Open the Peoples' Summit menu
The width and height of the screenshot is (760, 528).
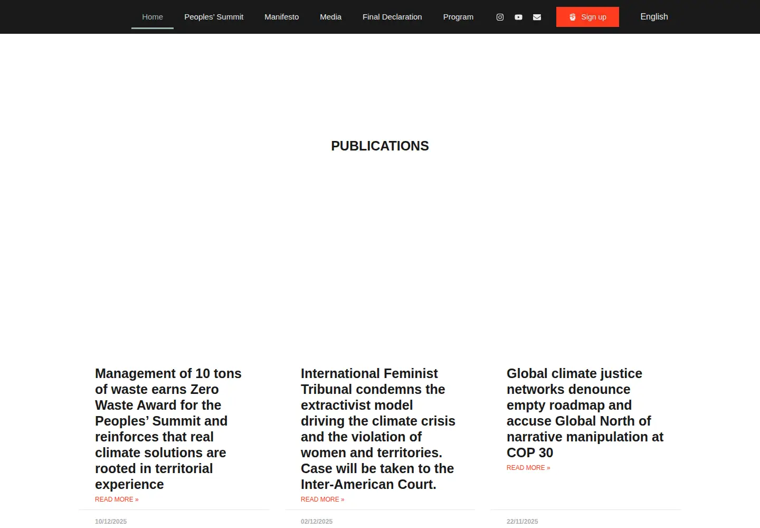point(214,17)
